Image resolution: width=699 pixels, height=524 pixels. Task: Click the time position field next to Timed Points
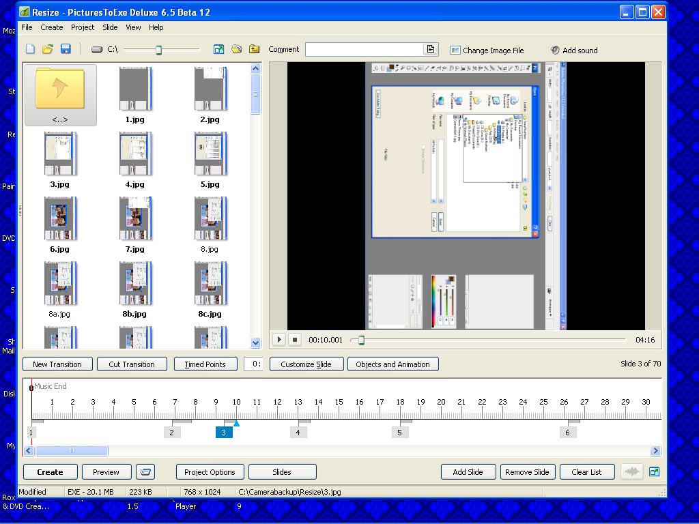[x=254, y=364]
